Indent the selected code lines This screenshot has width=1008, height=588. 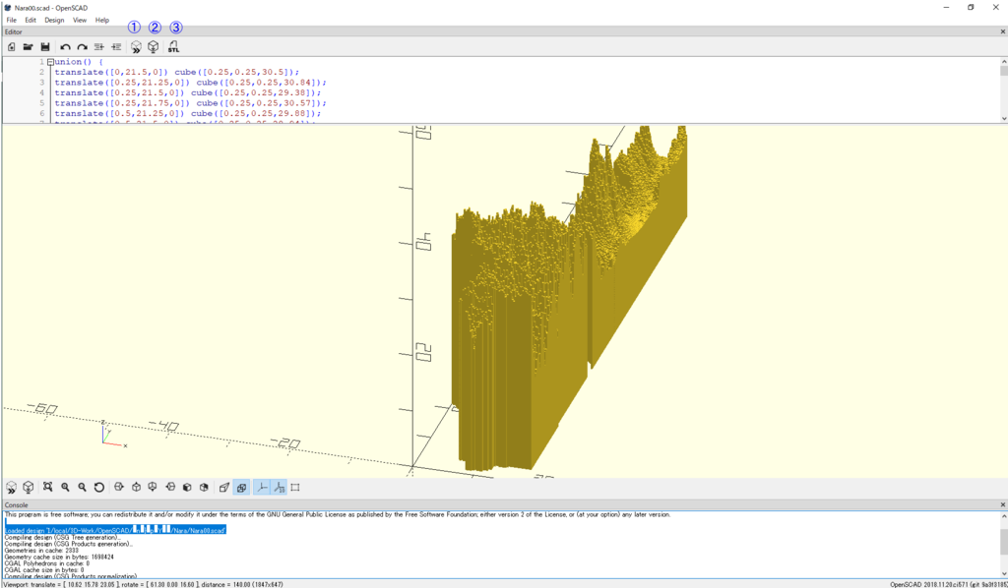[x=116, y=47]
